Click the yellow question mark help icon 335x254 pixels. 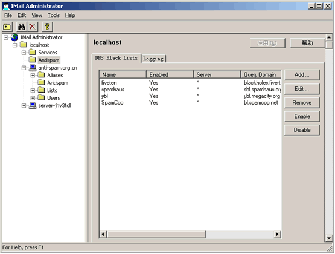[x=47, y=27]
